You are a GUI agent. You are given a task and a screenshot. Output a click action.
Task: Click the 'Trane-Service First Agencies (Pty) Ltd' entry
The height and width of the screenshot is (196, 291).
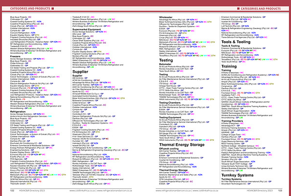(244, 37)
